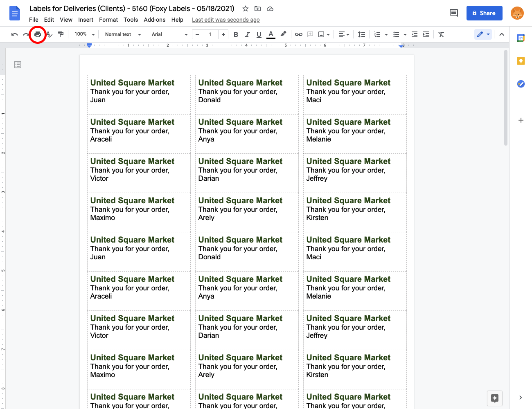Viewport: 532px width, 409px height.
Task: Clear formatting of selected text
Action: point(441,34)
